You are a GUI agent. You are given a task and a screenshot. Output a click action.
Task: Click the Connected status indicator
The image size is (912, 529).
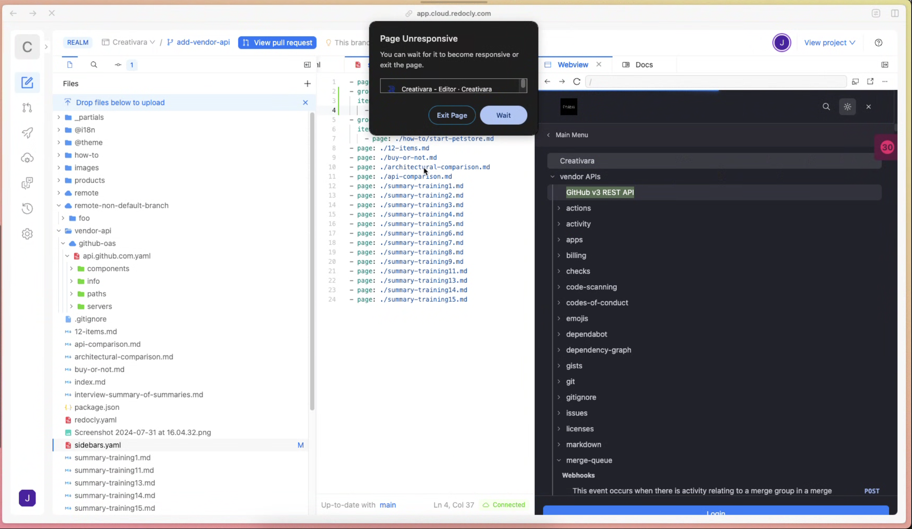tap(504, 505)
